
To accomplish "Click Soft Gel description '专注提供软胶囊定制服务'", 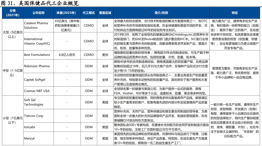I will coord(161,102).
